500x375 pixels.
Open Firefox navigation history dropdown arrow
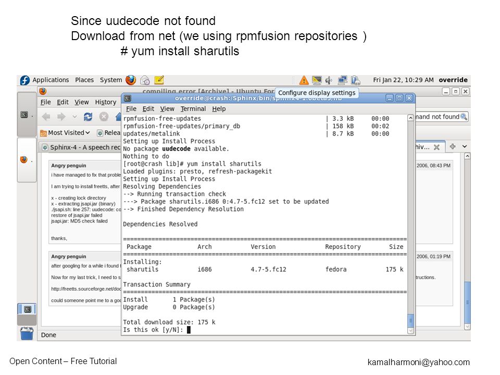[74, 117]
